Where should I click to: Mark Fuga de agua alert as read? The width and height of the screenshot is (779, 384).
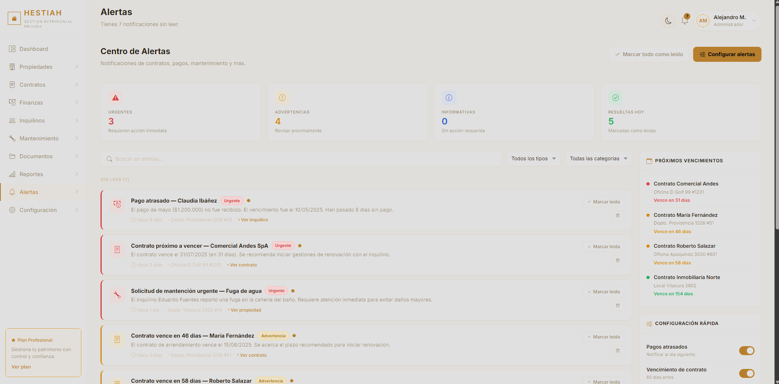[x=603, y=292]
